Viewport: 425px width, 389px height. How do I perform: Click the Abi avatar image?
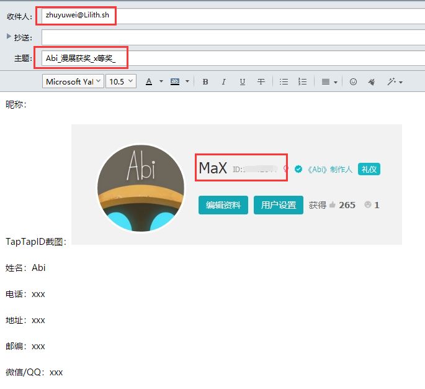[141, 188]
